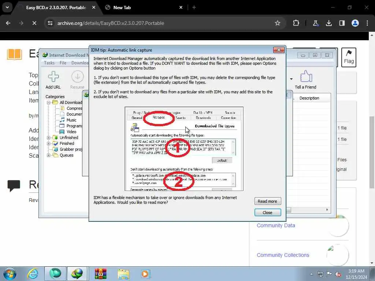The image size is (375, 281).
Task: Click Action Center flag tray icon
Action: coord(329,274)
